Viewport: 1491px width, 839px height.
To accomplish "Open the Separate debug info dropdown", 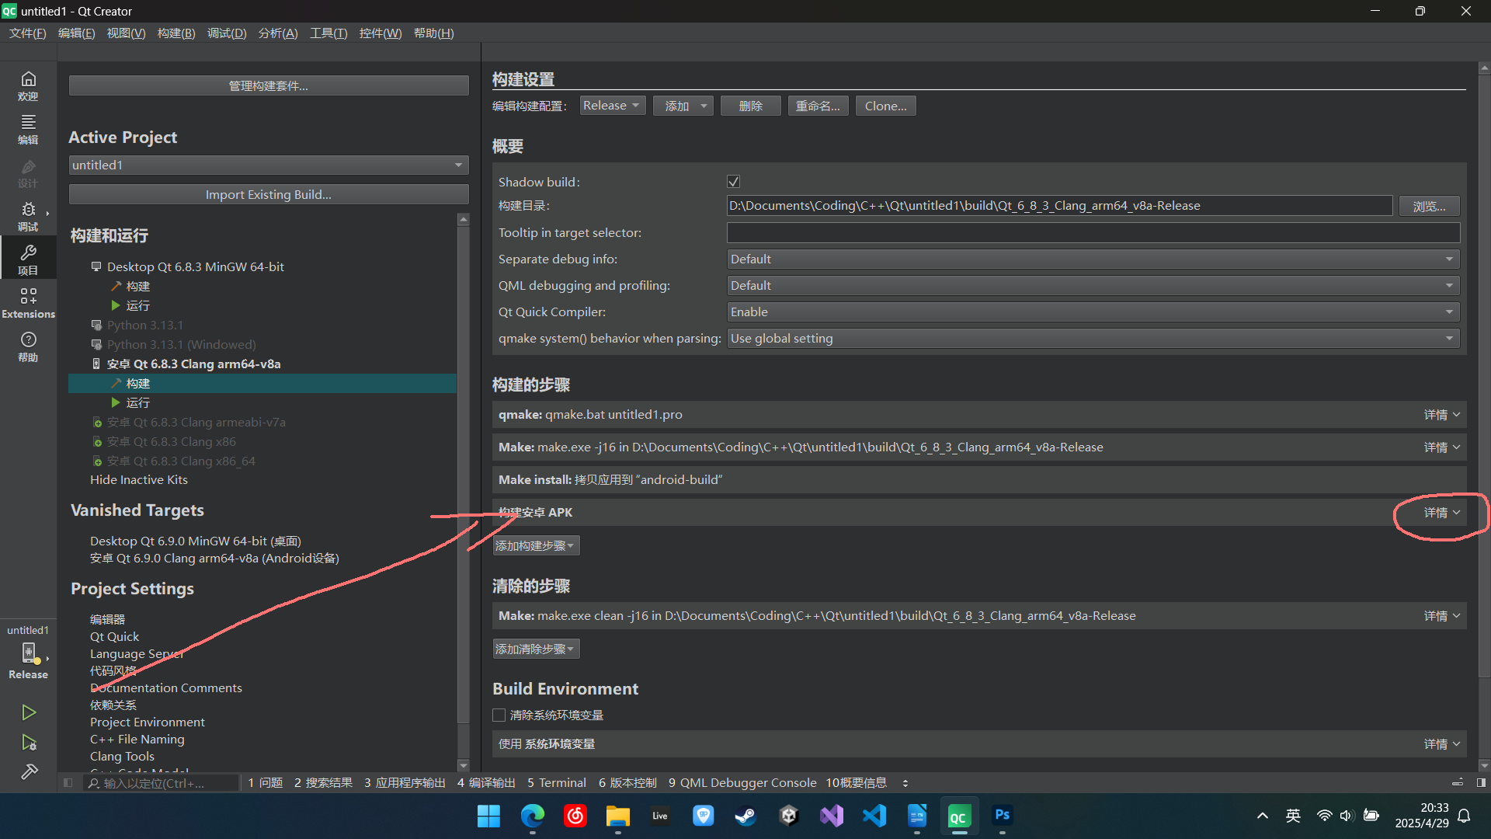I will click(1093, 259).
